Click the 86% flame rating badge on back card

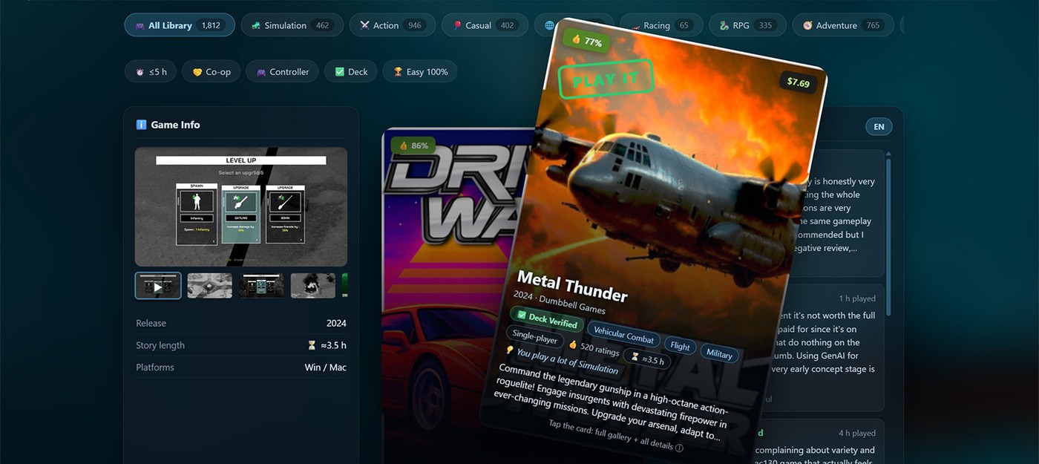coord(413,146)
